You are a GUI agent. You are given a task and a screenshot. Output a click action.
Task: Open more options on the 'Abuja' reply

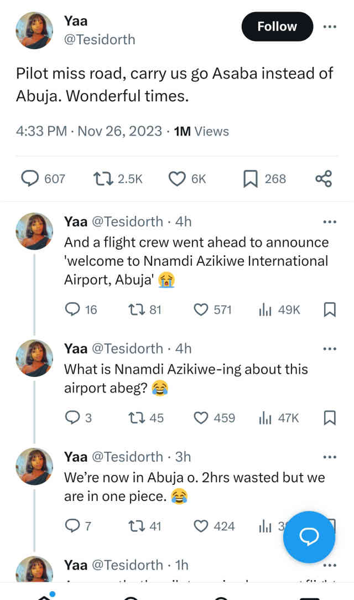[330, 456]
